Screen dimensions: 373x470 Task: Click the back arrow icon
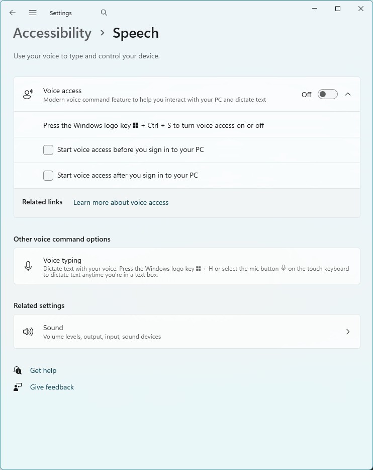pos(13,13)
